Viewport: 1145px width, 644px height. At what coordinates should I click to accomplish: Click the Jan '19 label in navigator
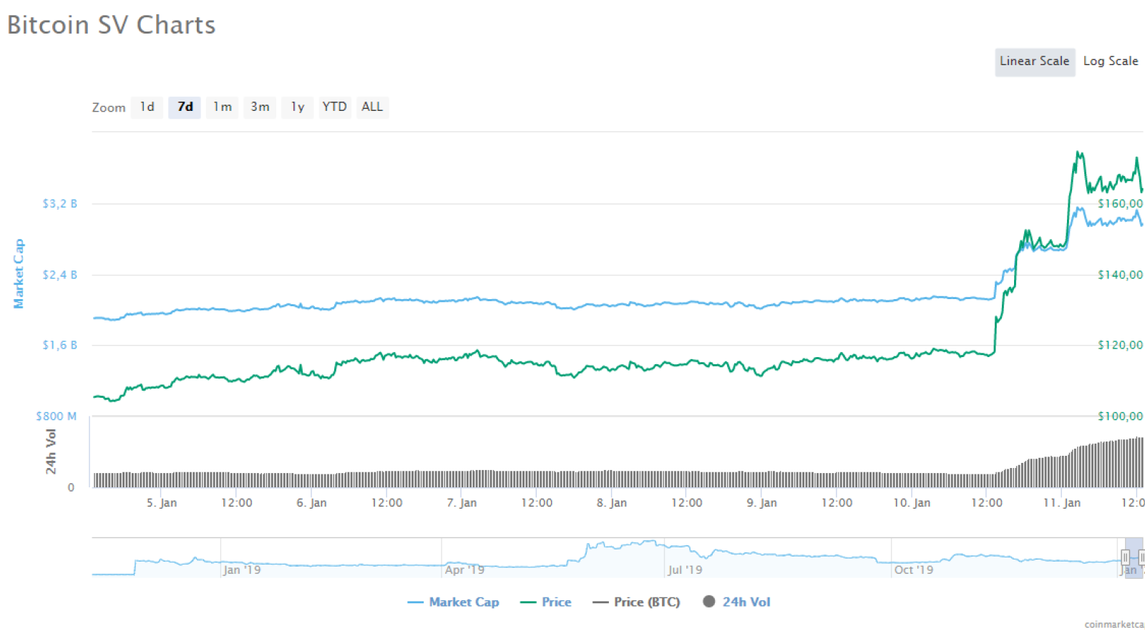click(242, 570)
